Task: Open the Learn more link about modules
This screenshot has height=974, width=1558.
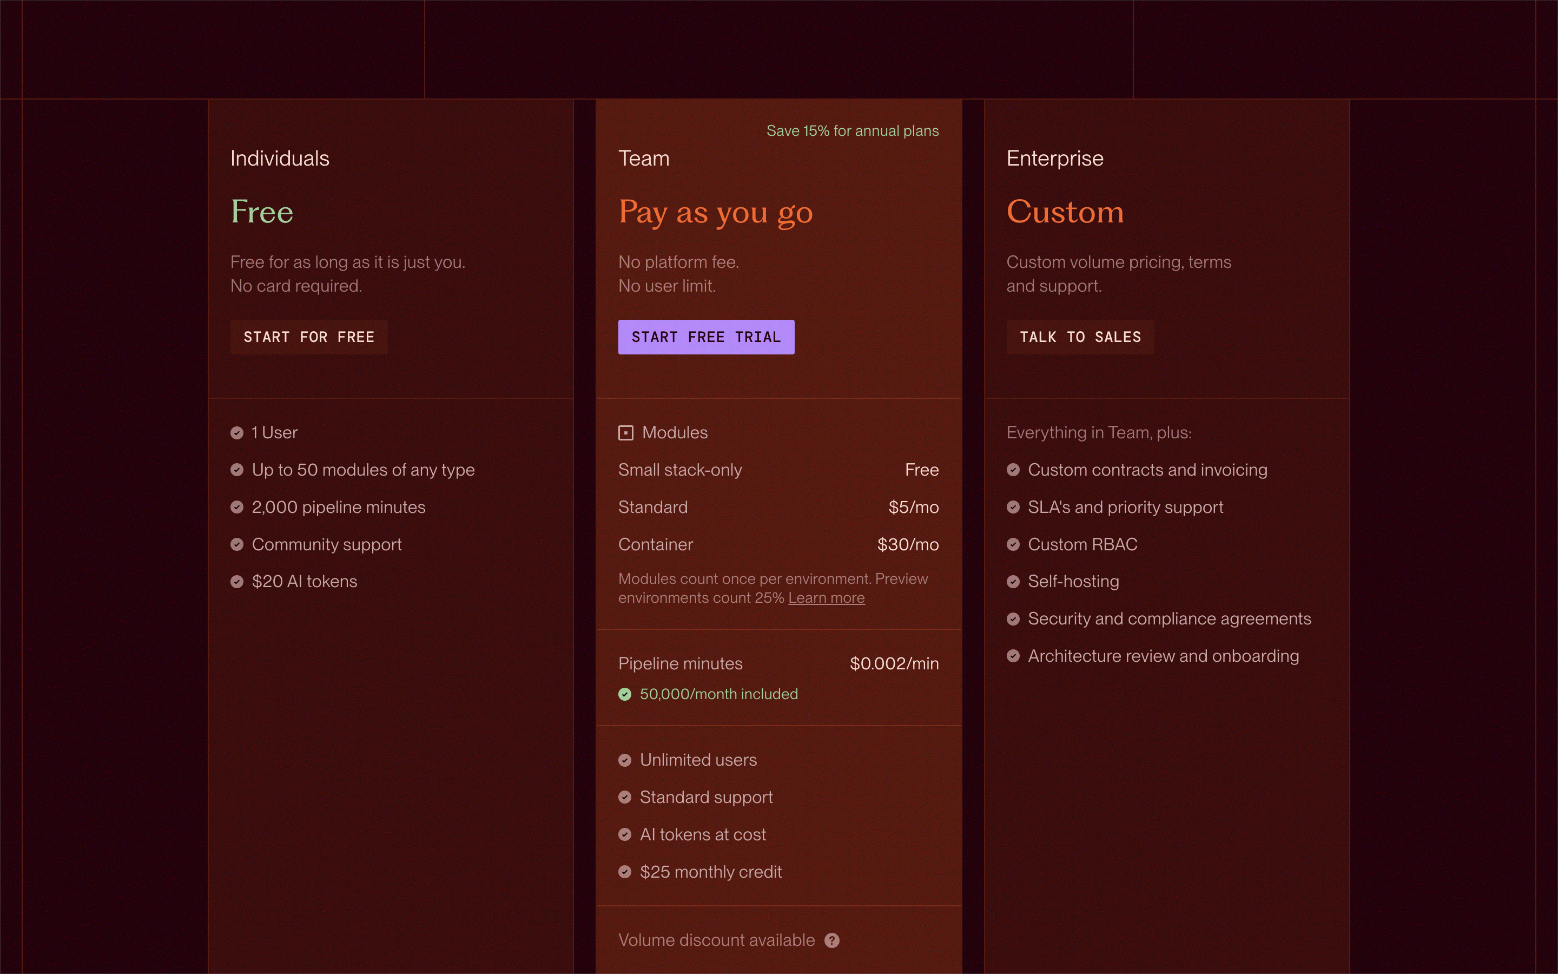Action: point(826,598)
